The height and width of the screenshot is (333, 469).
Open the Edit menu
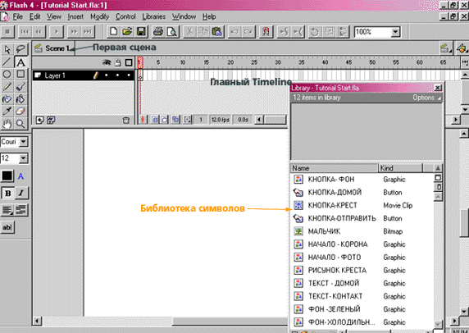click(x=35, y=16)
